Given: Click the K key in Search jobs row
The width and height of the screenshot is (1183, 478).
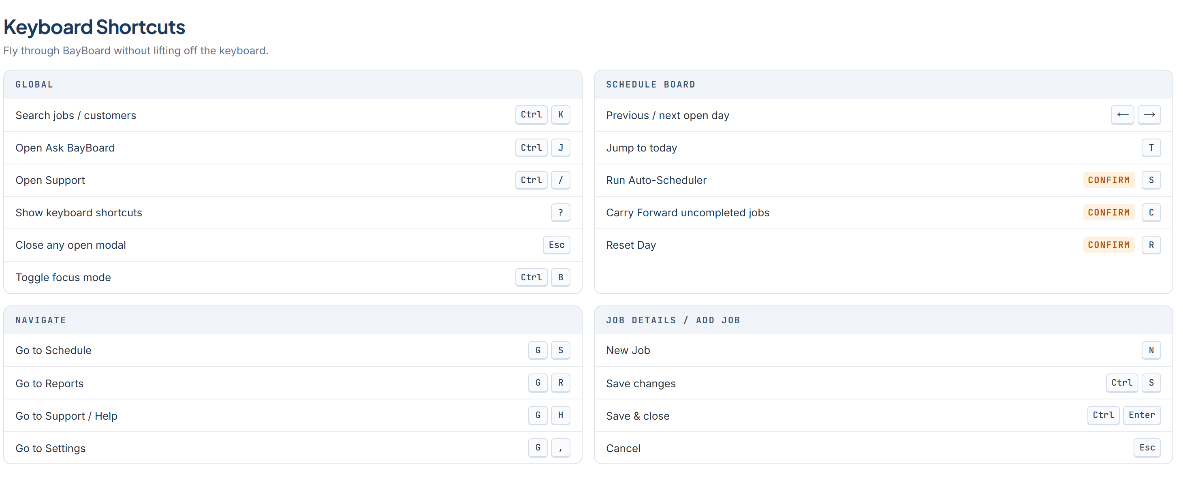Looking at the screenshot, I should coord(560,115).
